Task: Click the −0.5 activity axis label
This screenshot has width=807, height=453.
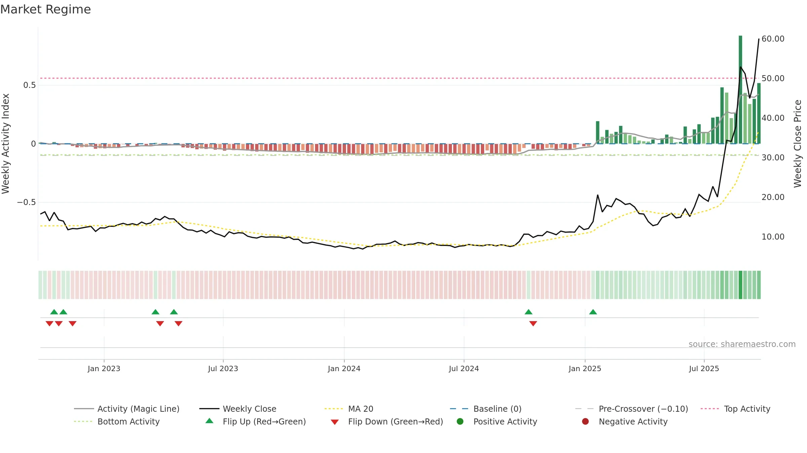Action: click(26, 202)
